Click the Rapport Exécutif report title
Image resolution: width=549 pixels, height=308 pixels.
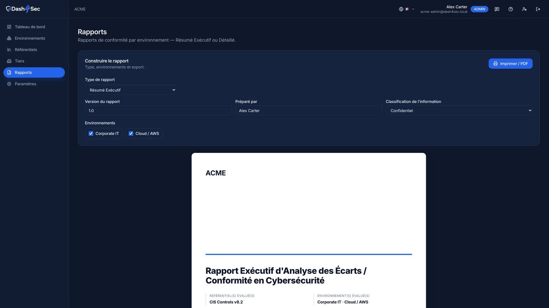click(286, 275)
